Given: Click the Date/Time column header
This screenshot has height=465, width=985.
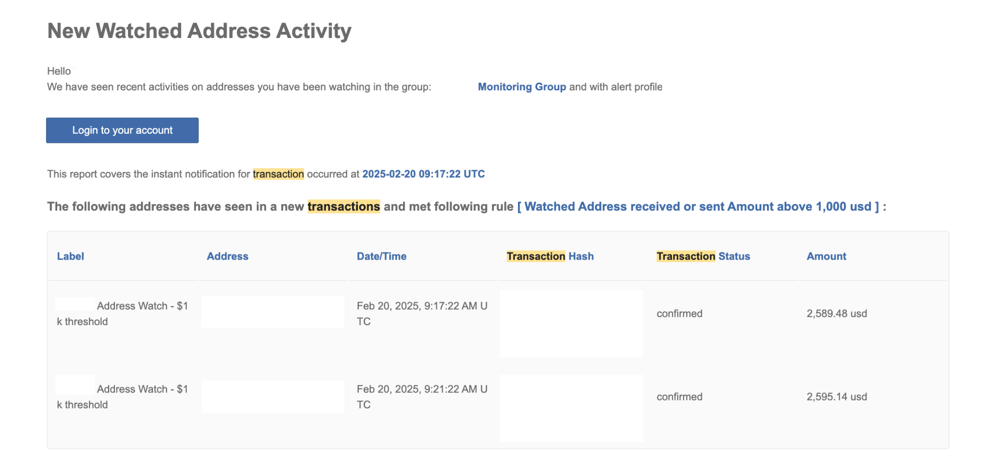Looking at the screenshot, I should (x=381, y=256).
